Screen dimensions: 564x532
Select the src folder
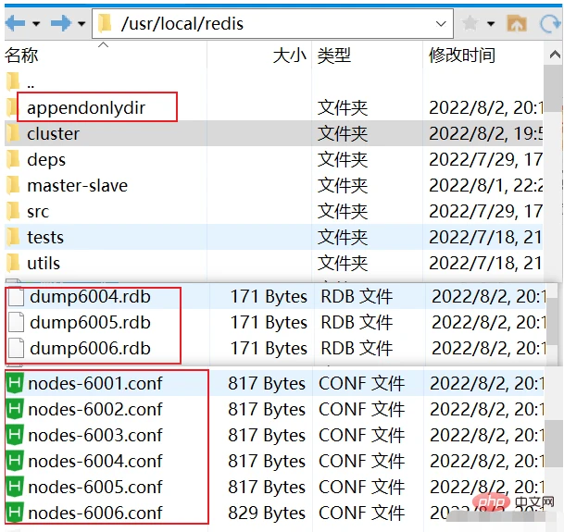[x=38, y=211]
